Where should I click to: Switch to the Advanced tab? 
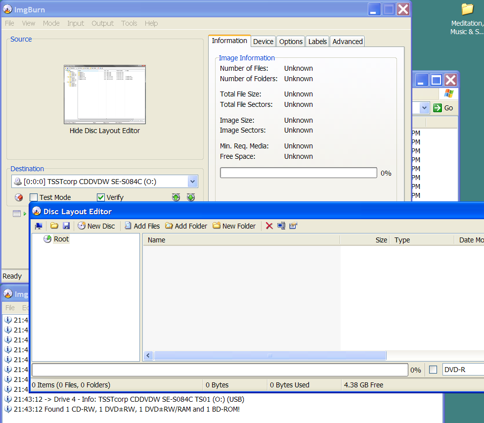click(x=348, y=42)
